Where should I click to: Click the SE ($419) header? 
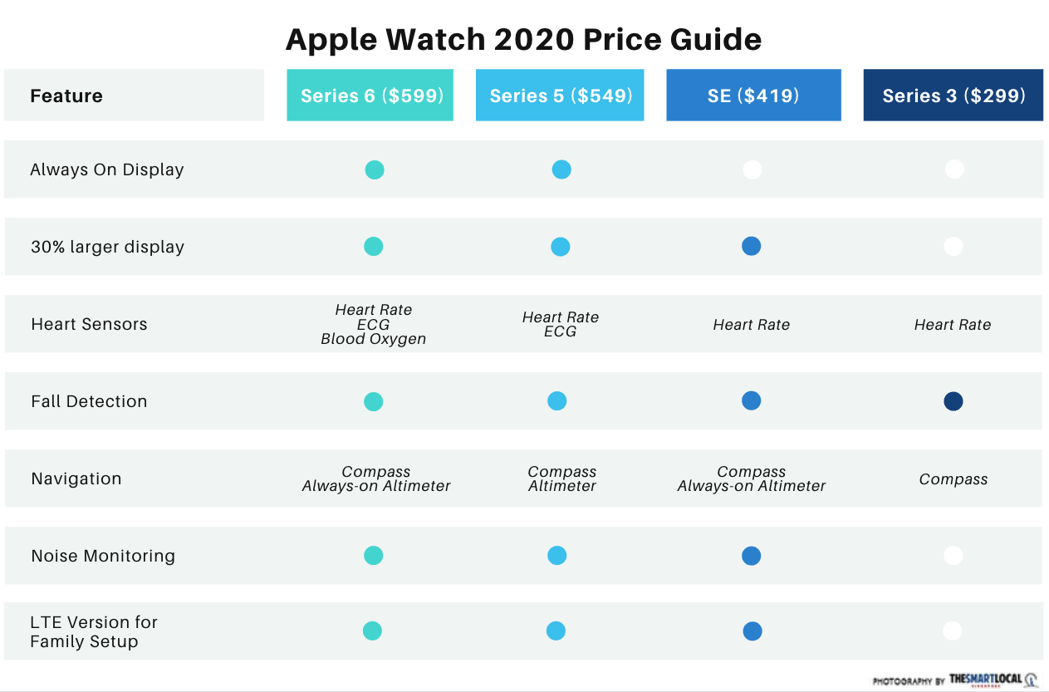point(753,96)
